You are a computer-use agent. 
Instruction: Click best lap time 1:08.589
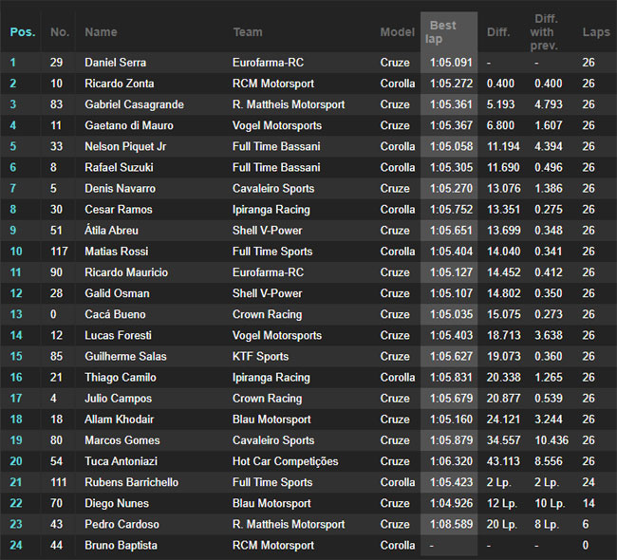[x=451, y=524]
